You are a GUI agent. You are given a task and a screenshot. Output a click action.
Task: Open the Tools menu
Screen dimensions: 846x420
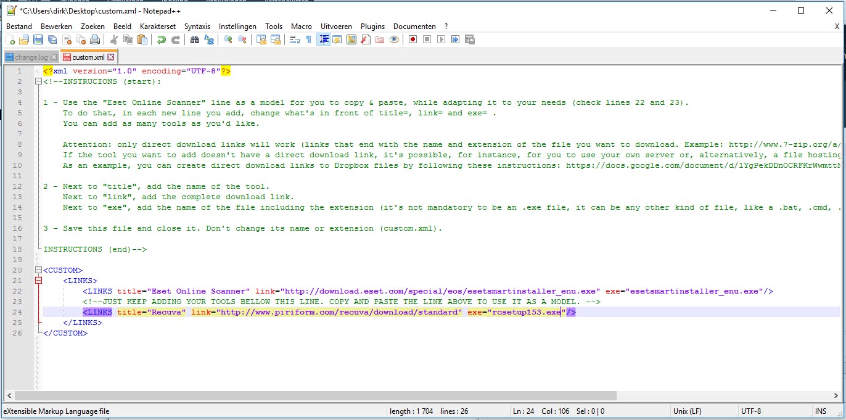tap(274, 27)
